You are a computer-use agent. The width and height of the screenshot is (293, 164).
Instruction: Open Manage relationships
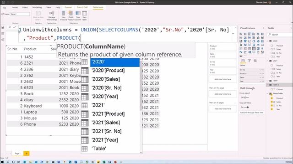click(52, 15)
